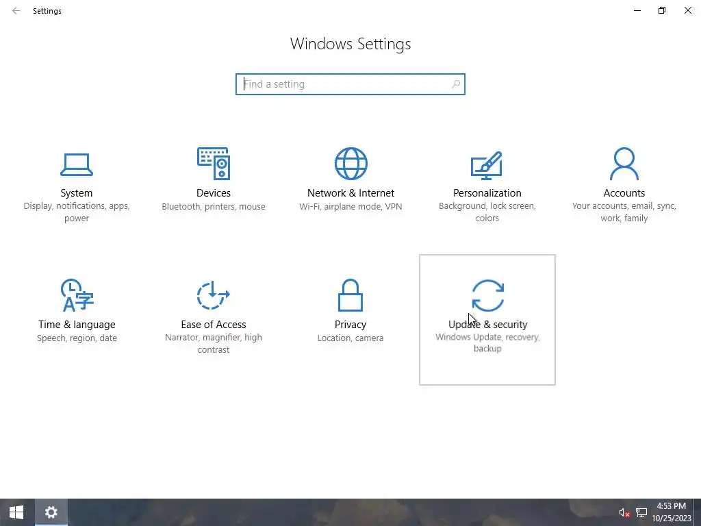
Task: Click 'Location, camera' description
Action: click(350, 338)
